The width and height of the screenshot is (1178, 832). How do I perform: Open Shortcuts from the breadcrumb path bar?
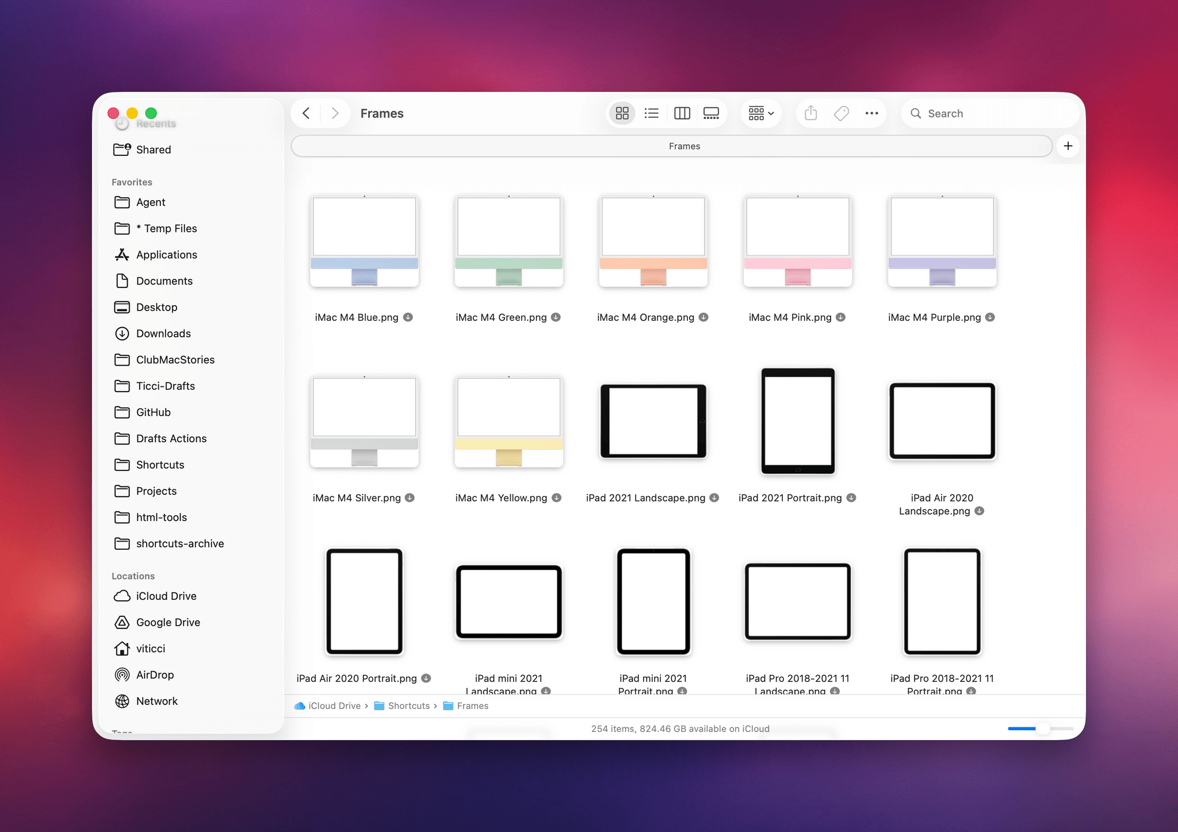(x=408, y=706)
